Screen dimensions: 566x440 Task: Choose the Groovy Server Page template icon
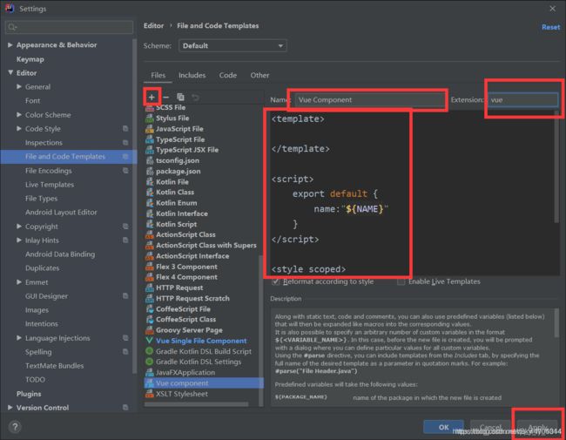tap(150, 330)
